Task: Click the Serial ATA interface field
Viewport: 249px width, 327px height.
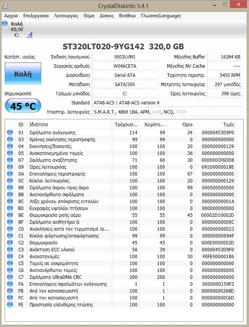Action: tap(125, 75)
